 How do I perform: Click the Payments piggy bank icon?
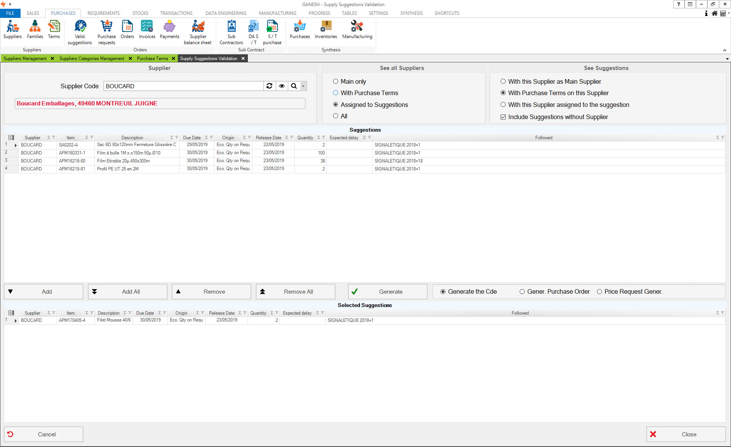pyautogui.click(x=169, y=27)
